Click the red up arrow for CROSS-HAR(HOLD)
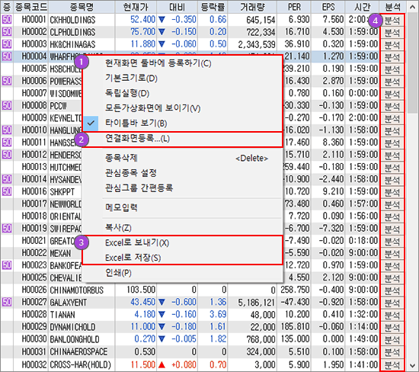Screen dimensions: 419x372 click(162, 364)
